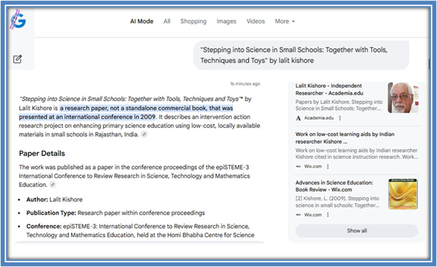The width and height of the screenshot is (437, 267).
Task: Switch to the All results tab
Action: pyautogui.click(x=167, y=21)
